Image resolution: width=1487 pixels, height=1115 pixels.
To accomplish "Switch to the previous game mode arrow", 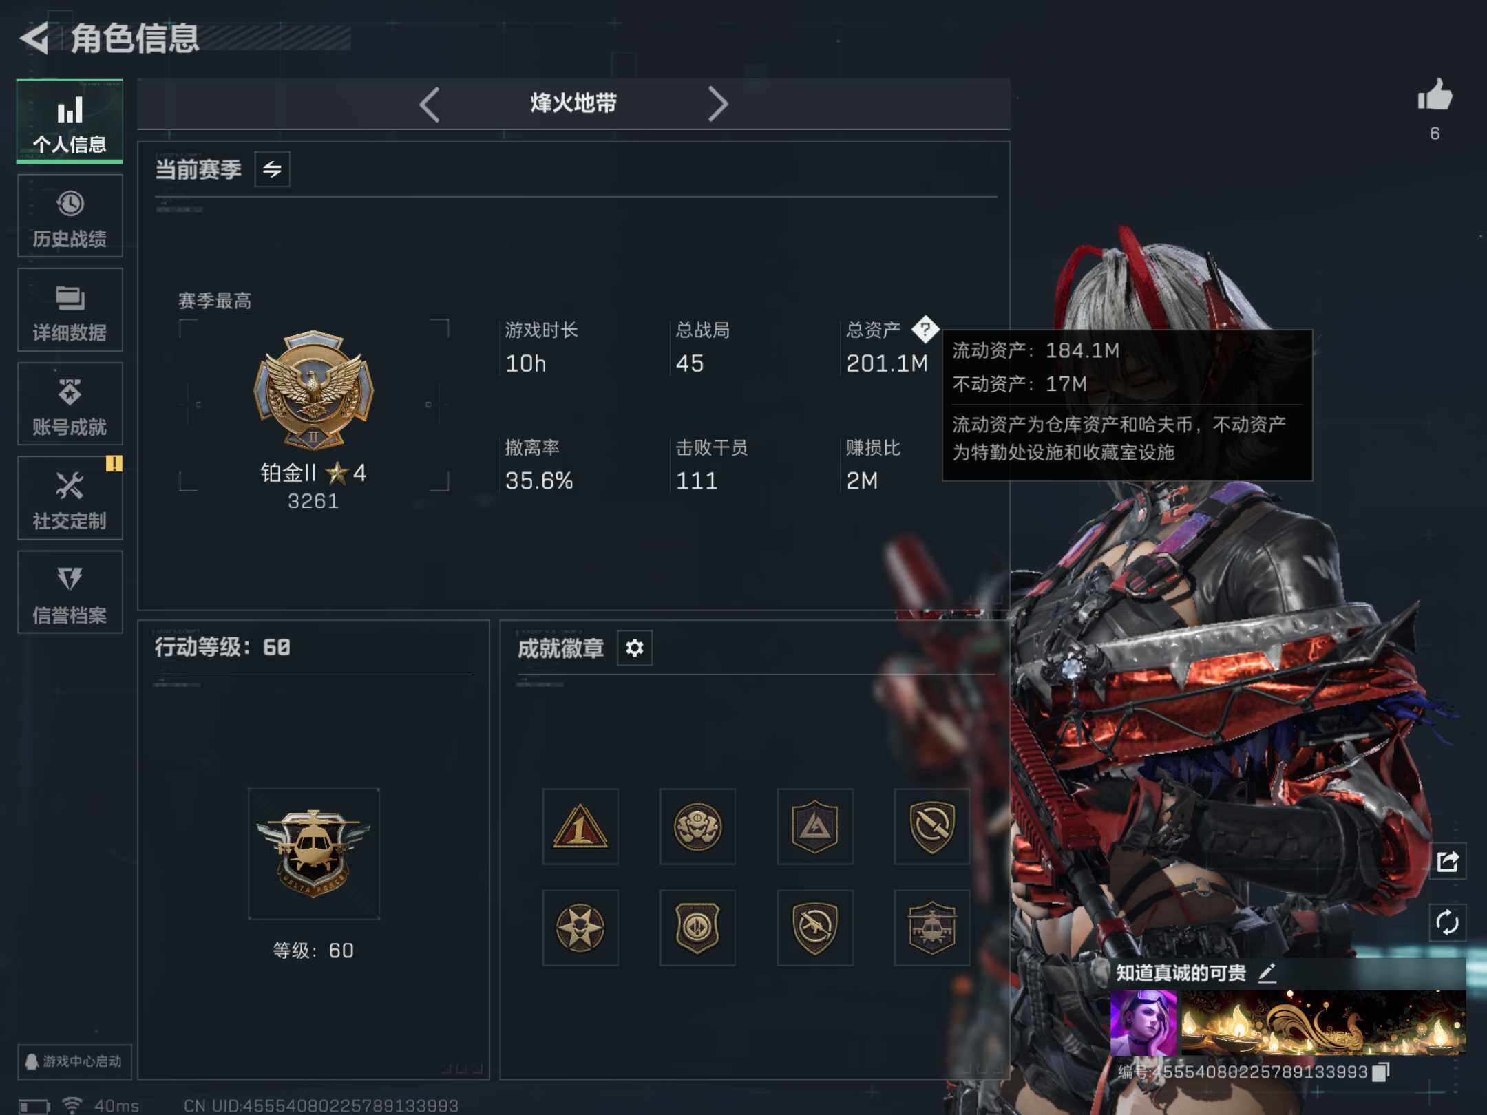I will point(430,105).
